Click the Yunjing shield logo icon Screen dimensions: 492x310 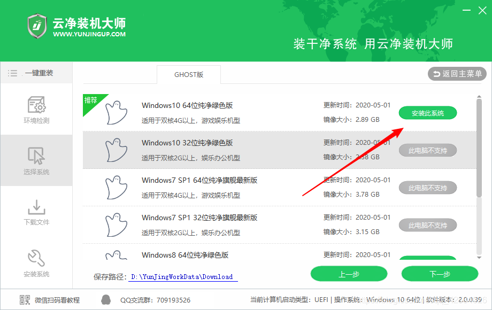point(37,26)
